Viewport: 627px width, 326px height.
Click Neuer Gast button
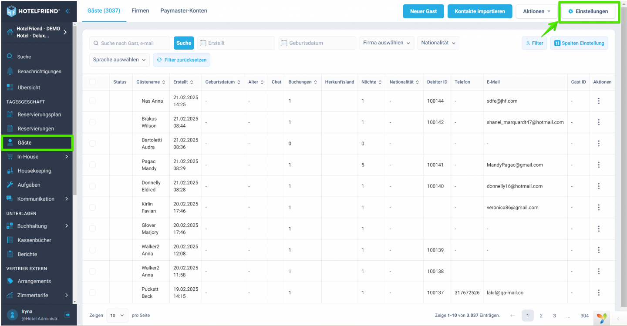tap(423, 11)
